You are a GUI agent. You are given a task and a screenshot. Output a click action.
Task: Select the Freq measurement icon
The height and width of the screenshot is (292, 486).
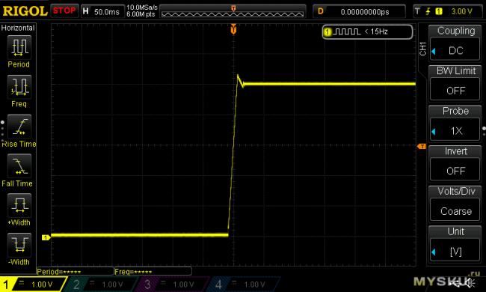[19, 87]
